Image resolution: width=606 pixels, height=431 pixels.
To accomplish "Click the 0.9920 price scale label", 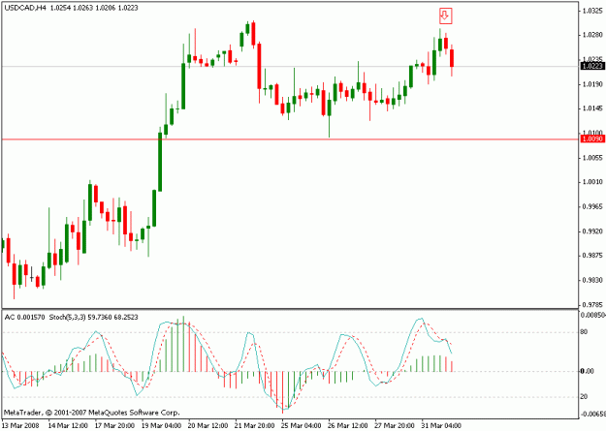I will pos(592,231).
